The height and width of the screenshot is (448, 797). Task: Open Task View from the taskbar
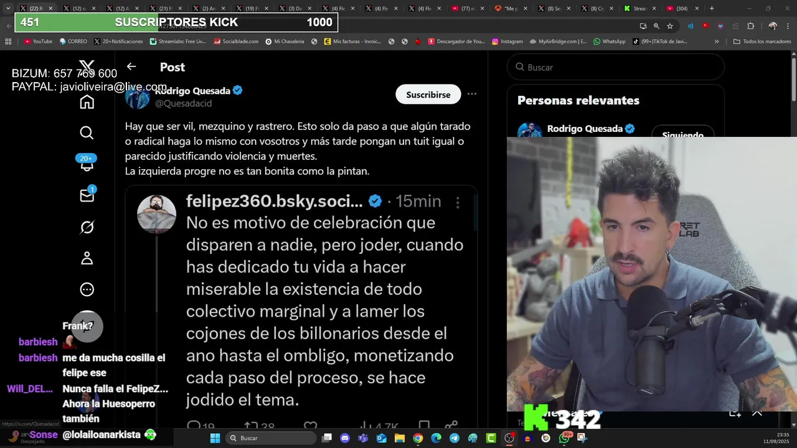click(327, 438)
